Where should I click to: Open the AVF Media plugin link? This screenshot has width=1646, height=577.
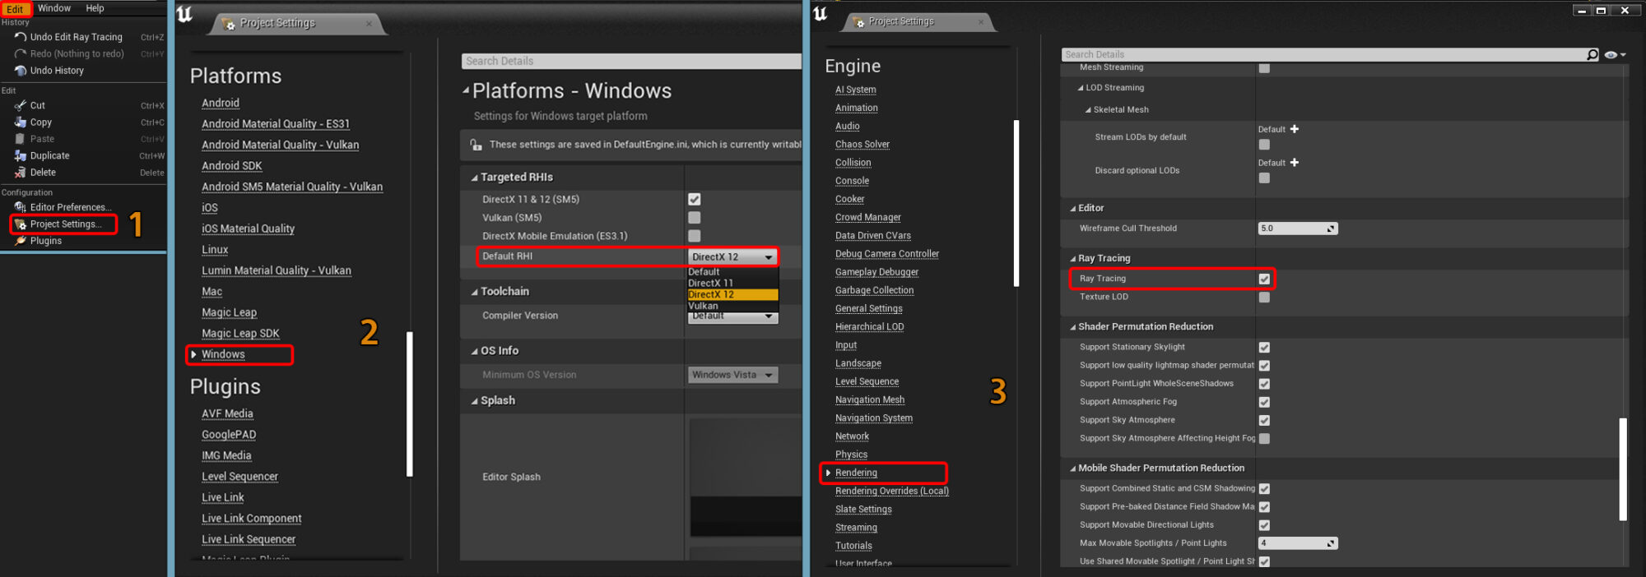[x=227, y=413]
